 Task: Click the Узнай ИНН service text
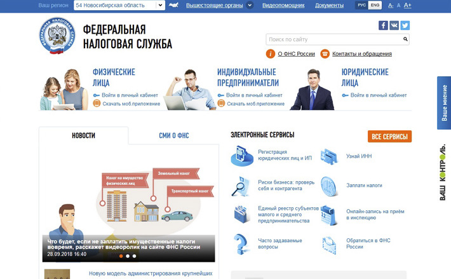(x=359, y=156)
